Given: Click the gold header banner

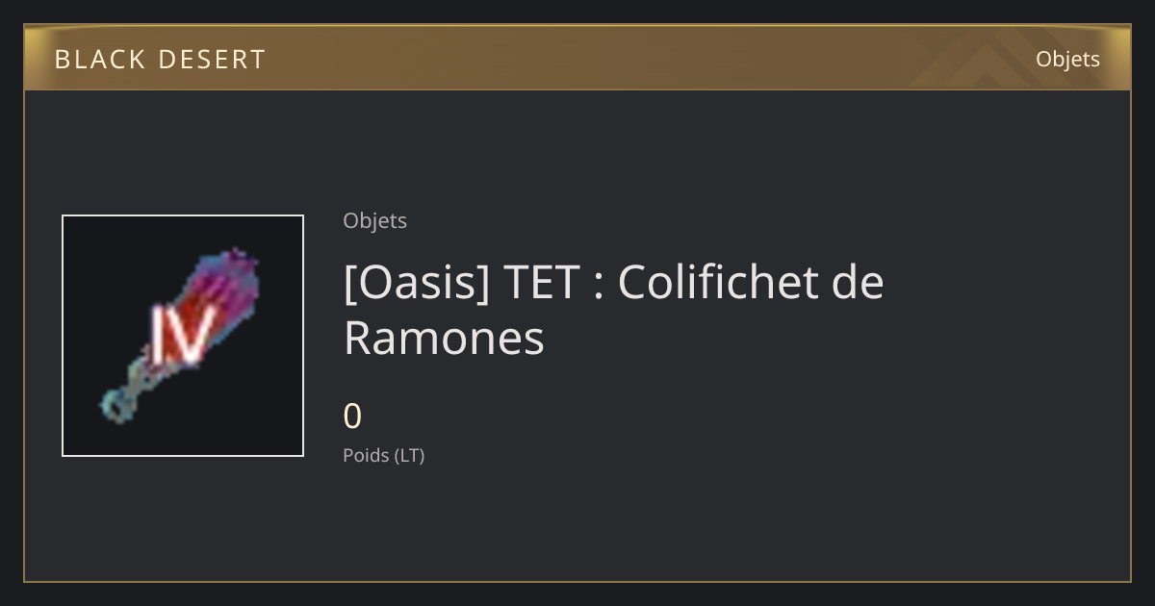Looking at the screenshot, I should tap(577, 58).
